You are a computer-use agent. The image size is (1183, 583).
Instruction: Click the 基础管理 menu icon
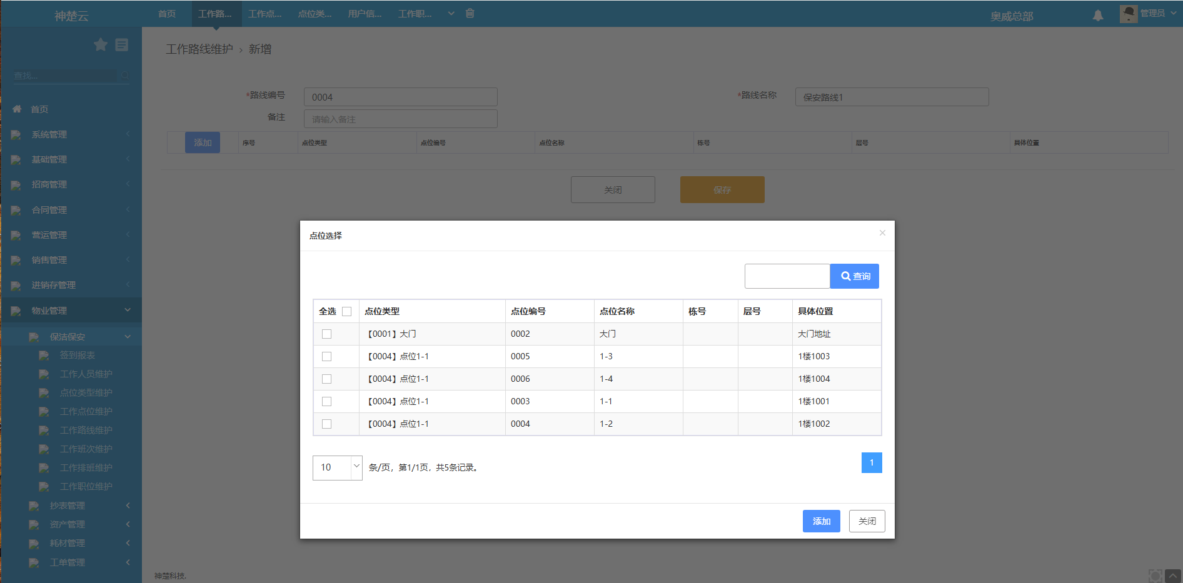click(16, 159)
